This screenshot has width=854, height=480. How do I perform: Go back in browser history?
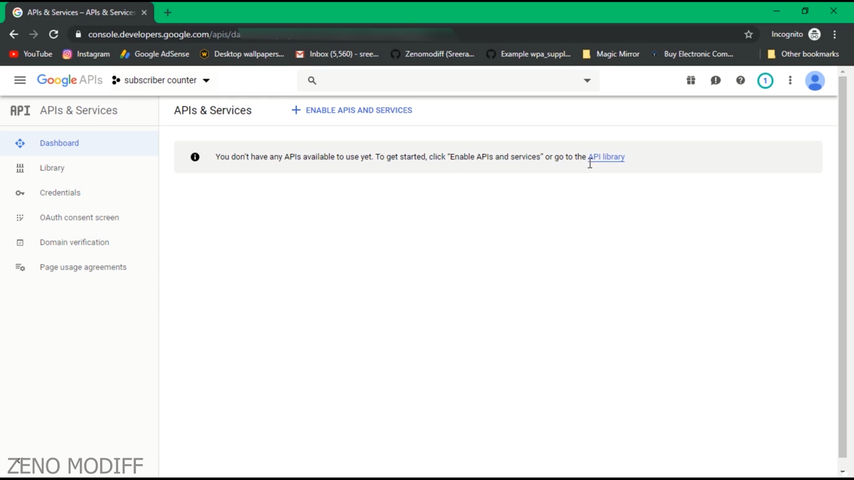point(14,34)
